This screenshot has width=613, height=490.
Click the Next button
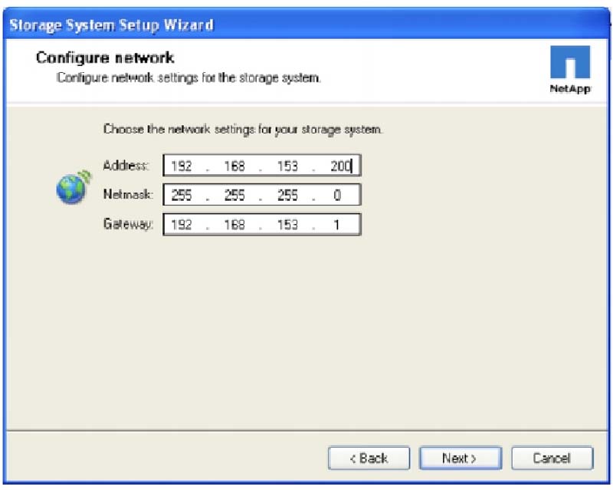(x=461, y=458)
